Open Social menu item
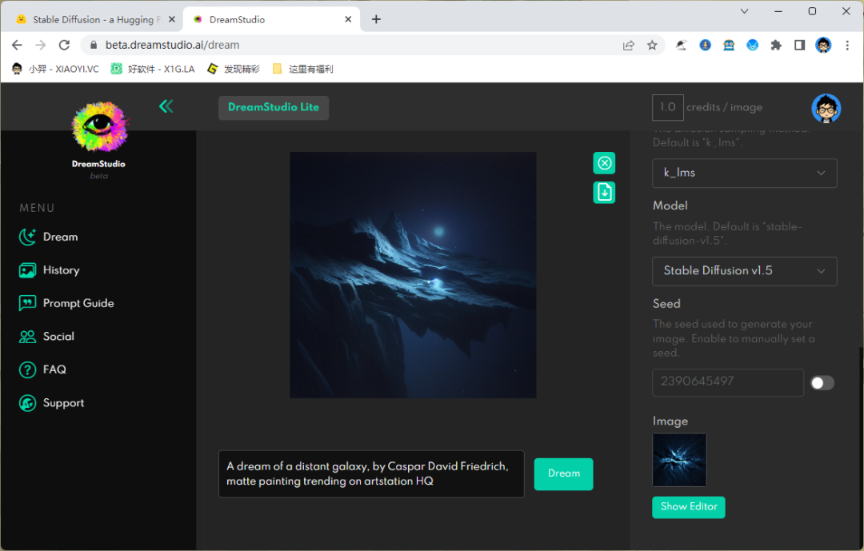This screenshot has width=864, height=551. [58, 337]
